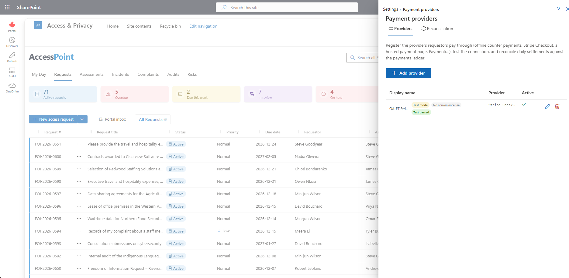Image resolution: width=569 pixels, height=278 pixels.
Task: Open the Portal inbox view
Action: 112,119
